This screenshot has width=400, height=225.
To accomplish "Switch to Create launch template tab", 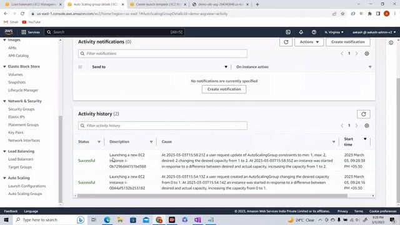I will point(158,4).
